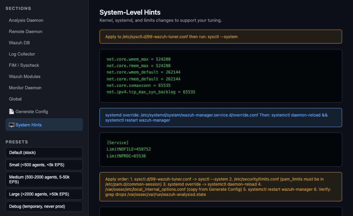Click the sysctl.d/99-wazuh-tuner.conf apply notice
Viewport: 353px width, 216px height.
coord(221,37)
